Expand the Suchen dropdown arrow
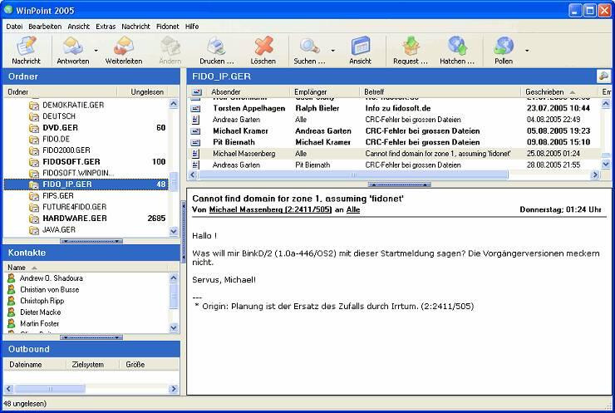The image size is (615, 413). tap(333, 51)
